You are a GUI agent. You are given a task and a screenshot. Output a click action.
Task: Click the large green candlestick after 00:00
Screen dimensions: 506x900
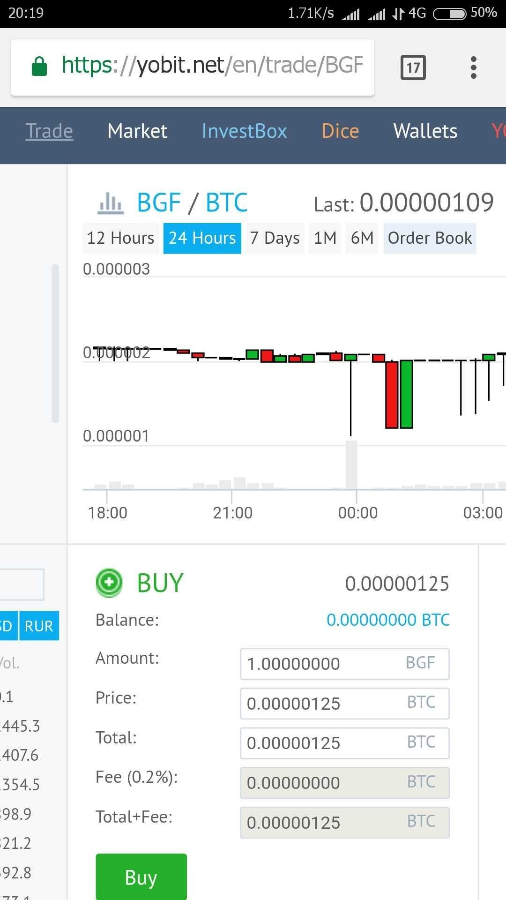(407, 394)
